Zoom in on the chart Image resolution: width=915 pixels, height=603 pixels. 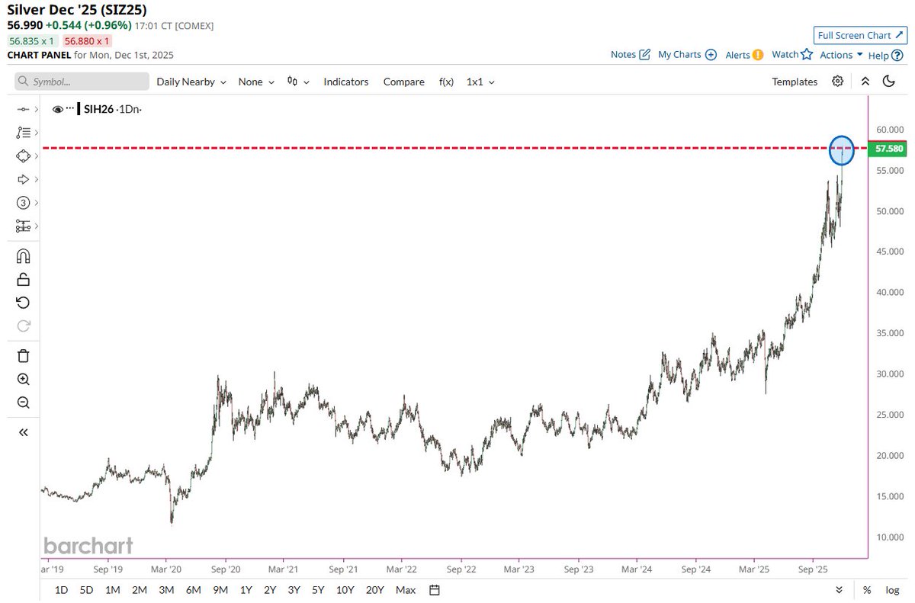[23, 380]
